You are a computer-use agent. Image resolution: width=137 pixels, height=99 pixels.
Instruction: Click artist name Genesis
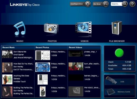[x=17, y=78]
